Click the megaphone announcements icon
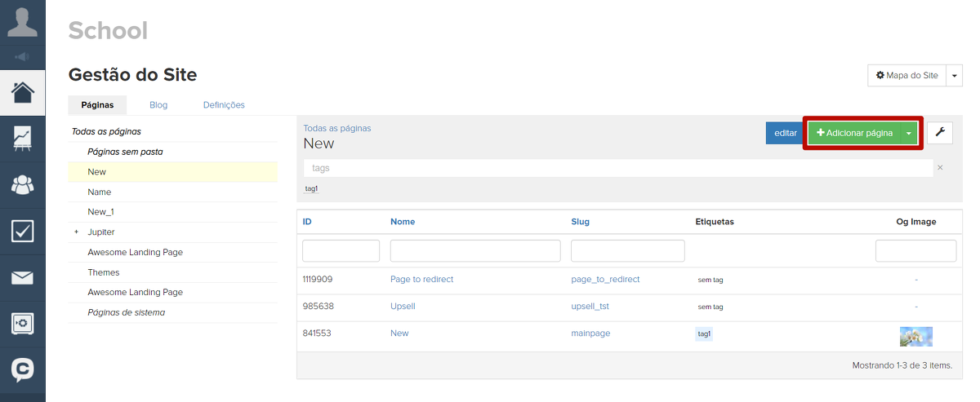Screen dimensions: 980x402 [x=22, y=57]
